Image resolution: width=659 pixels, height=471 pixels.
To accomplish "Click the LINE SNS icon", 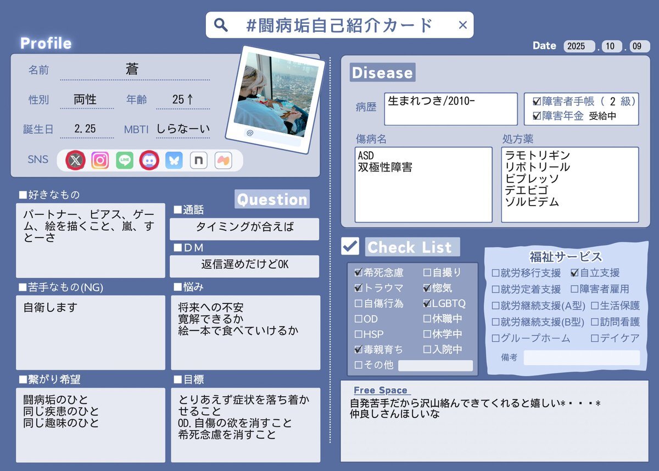I will [125, 160].
